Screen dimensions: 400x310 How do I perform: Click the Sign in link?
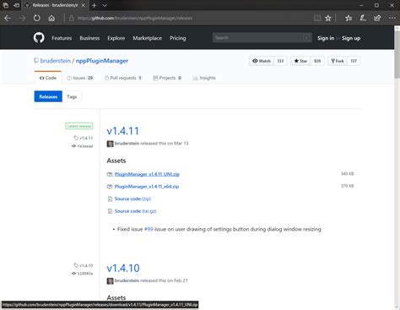point(326,38)
